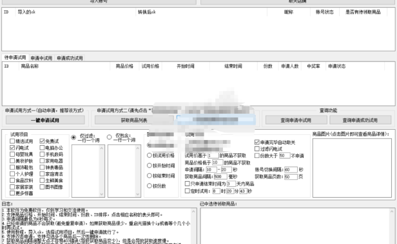The image size is (397, 244).
Task: Click the 申请间隔 maximum seconds field
Action: [226, 170]
